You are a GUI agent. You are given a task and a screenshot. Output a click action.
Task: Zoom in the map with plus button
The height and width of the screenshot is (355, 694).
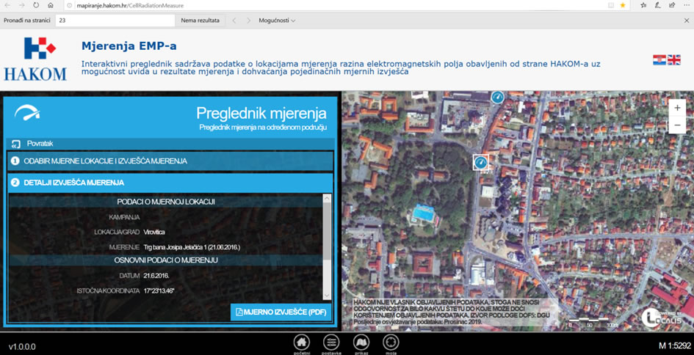coord(677,108)
